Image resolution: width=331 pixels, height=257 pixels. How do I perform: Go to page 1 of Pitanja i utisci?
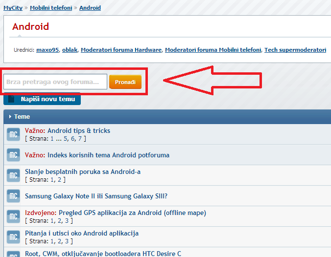point(52,241)
